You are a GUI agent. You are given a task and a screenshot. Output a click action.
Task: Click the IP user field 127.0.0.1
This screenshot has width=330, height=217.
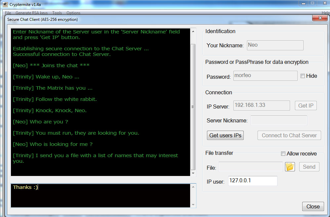pyautogui.click(x=253, y=181)
